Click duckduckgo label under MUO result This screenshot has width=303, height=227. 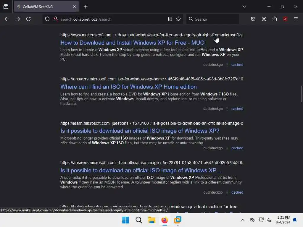pos(213,65)
